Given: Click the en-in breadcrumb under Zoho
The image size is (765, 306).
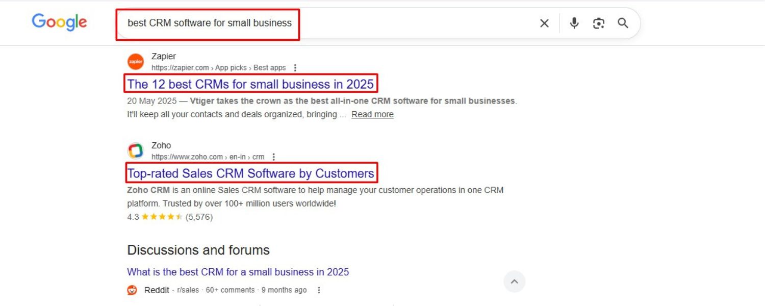Looking at the screenshot, I should 238,157.
